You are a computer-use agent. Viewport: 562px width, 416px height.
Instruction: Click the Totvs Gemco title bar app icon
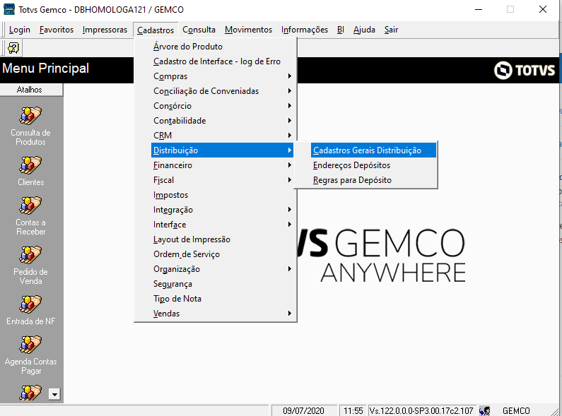click(x=9, y=9)
